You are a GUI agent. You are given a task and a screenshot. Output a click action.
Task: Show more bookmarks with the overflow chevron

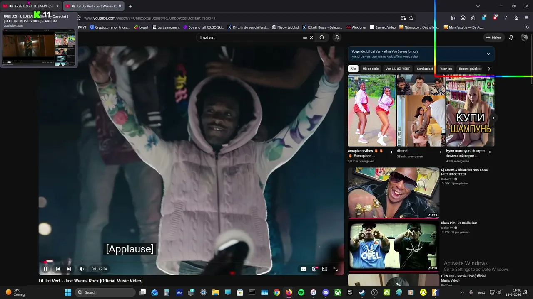point(527,27)
